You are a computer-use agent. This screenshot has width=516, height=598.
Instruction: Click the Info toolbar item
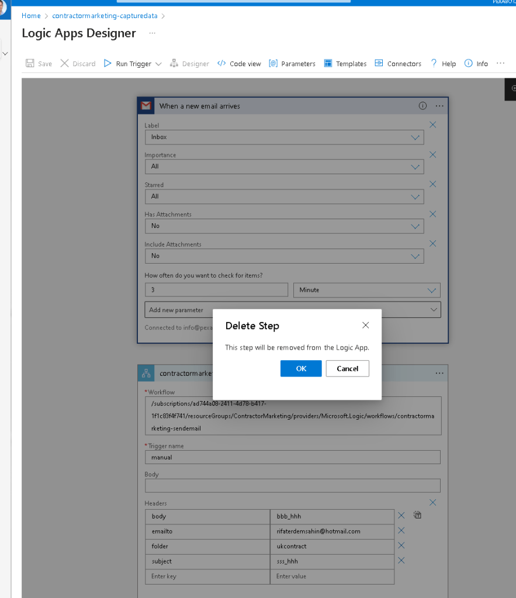tap(476, 63)
